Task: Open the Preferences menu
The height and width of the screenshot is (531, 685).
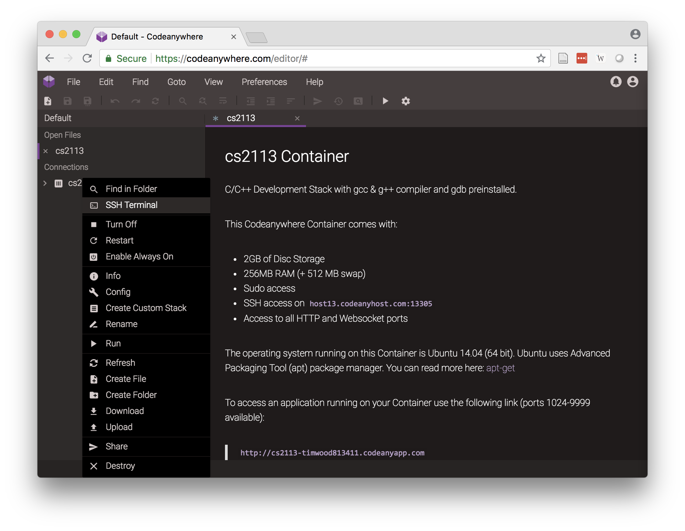Action: point(264,82)
